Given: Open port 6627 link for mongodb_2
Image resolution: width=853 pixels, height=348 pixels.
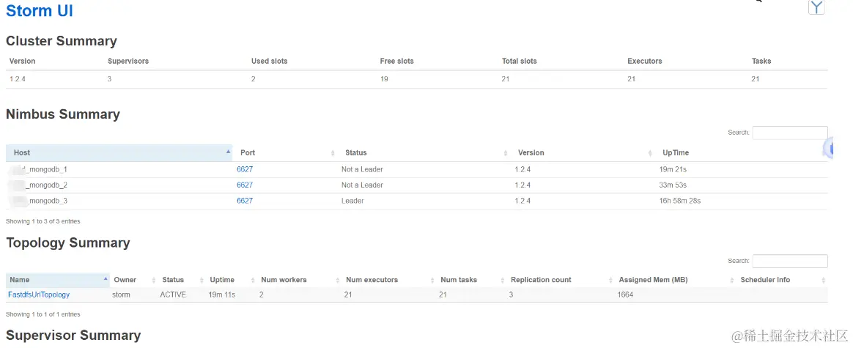Looking at the screenshot, I should coord(245,185).
